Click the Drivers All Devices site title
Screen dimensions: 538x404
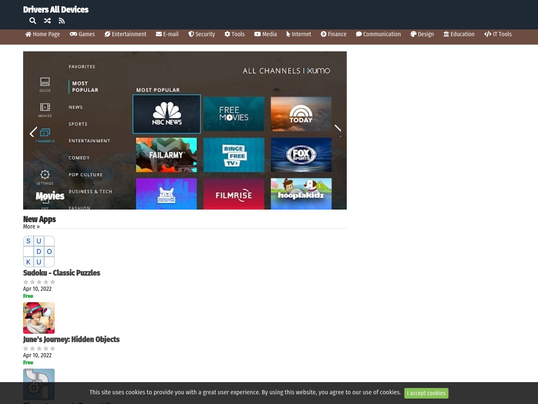[56, 10]
